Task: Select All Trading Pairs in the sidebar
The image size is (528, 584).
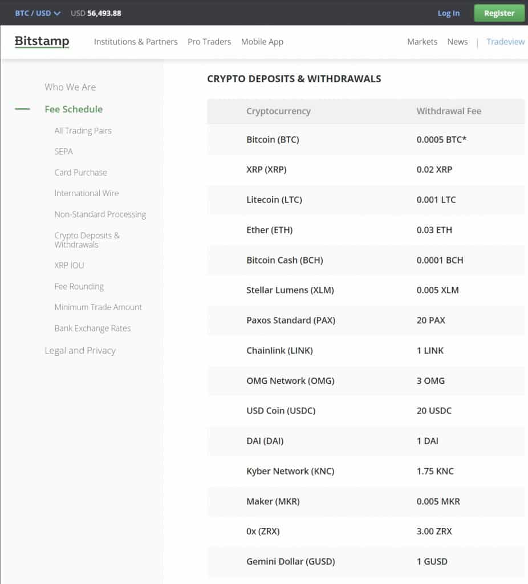Action: [83, 131]
